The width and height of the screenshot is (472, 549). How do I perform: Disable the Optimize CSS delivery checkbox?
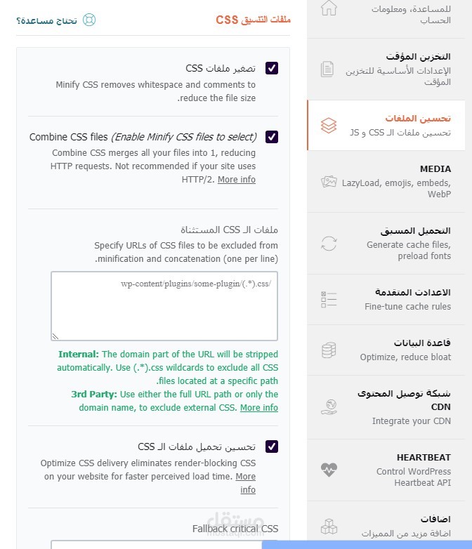(x=272, y=447)
